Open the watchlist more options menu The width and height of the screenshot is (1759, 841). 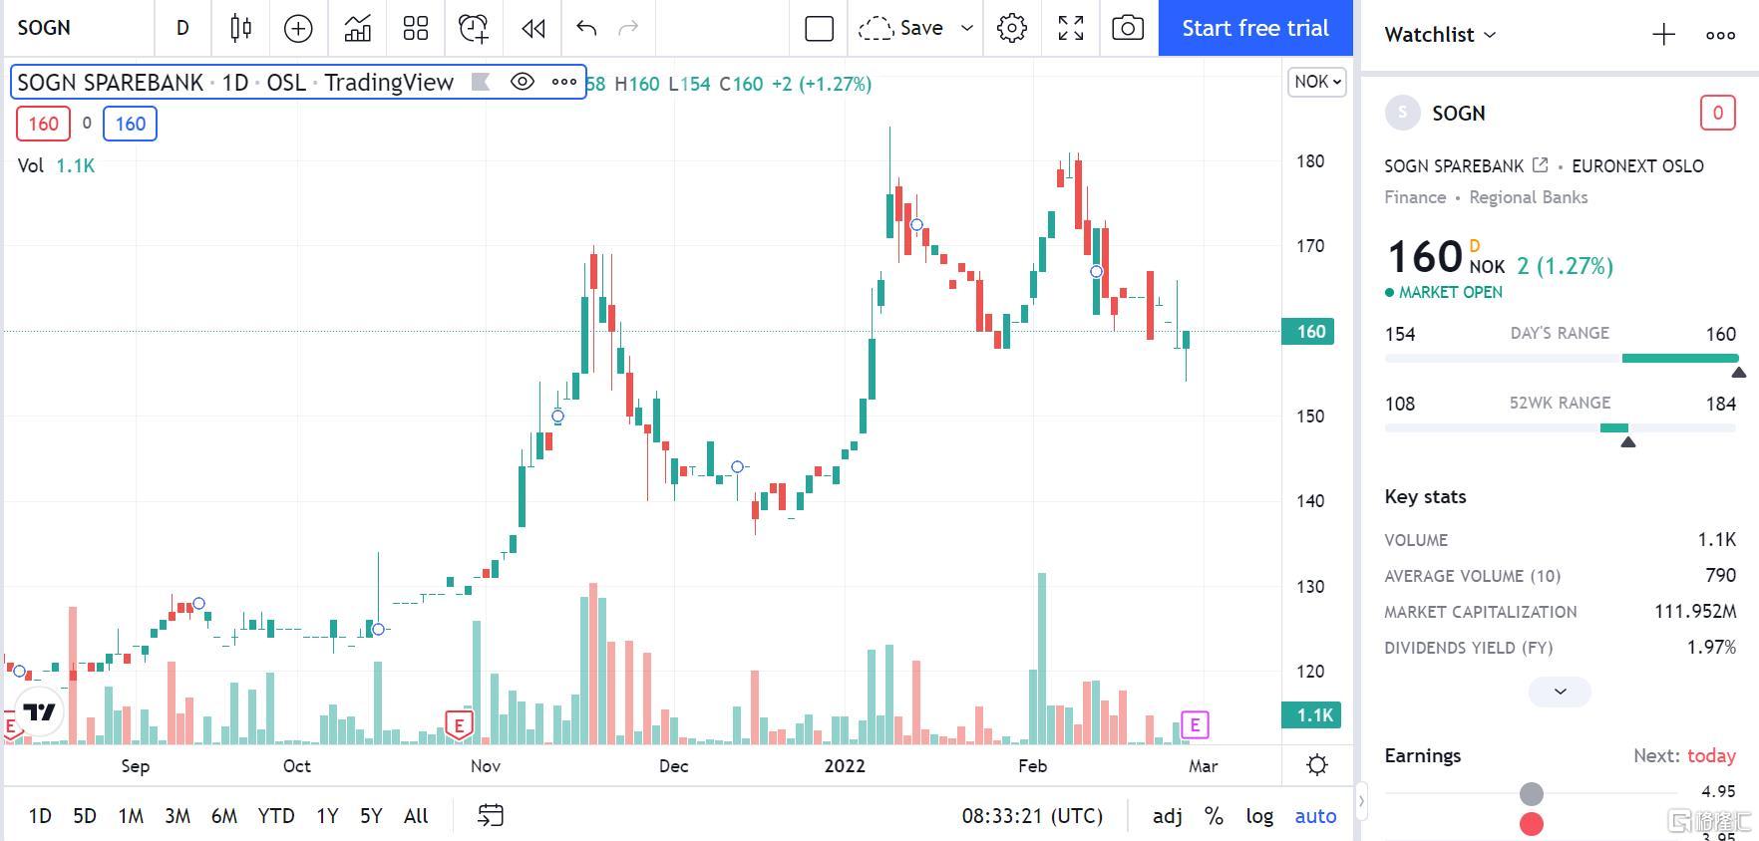pyautogui.click(x=1720, y=35)
